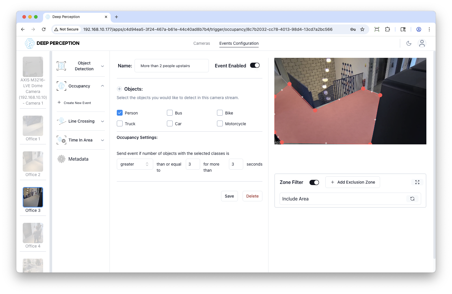Viewport: 452px width, 294px height.
Task: Click the Occupancy section icon
Action: [x=61, y=86]
